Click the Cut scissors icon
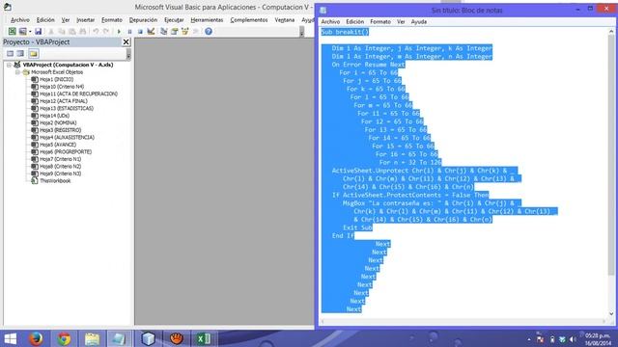This screenshot has width=618, height=347. [51, 31]
